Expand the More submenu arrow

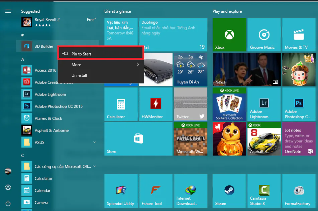[x=138, y=64]
